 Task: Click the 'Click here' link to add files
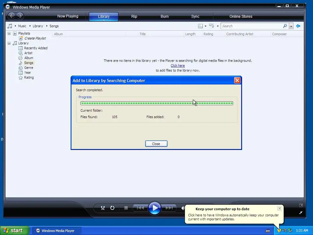pyautogui.click(x=178, y=65)
